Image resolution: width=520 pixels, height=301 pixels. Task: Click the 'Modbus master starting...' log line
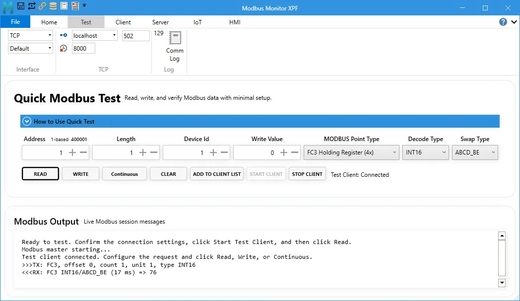[65, 249]
